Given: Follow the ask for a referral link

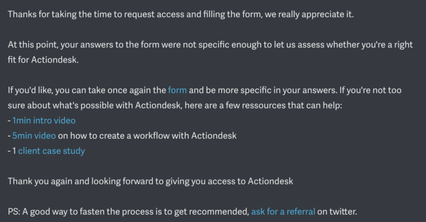Looking at the screenshot, I should click(283, 212).
